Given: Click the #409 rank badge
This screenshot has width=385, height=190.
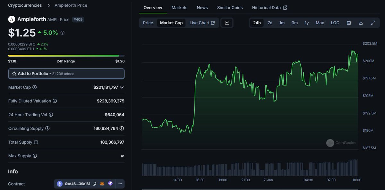Looking at the screenshot, I should 78,19.
